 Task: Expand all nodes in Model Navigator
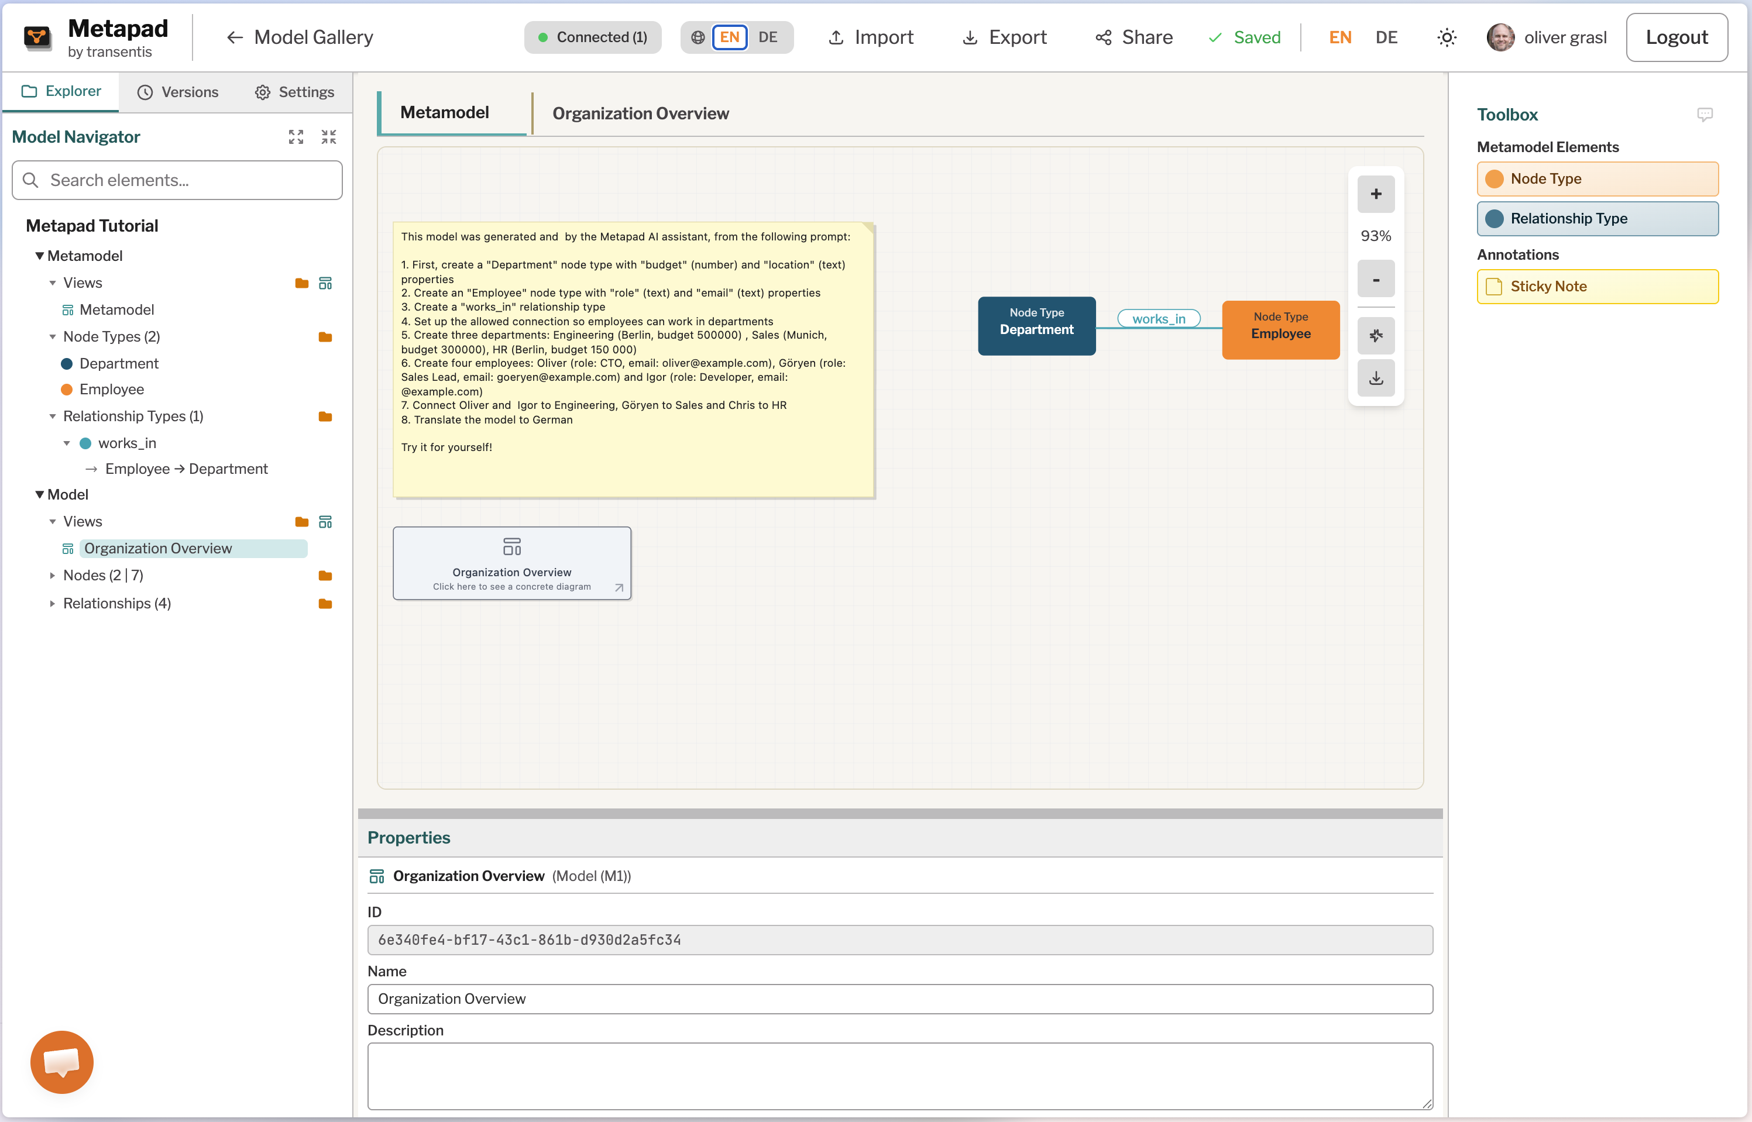pyautogui.click(x=296, y=136)
